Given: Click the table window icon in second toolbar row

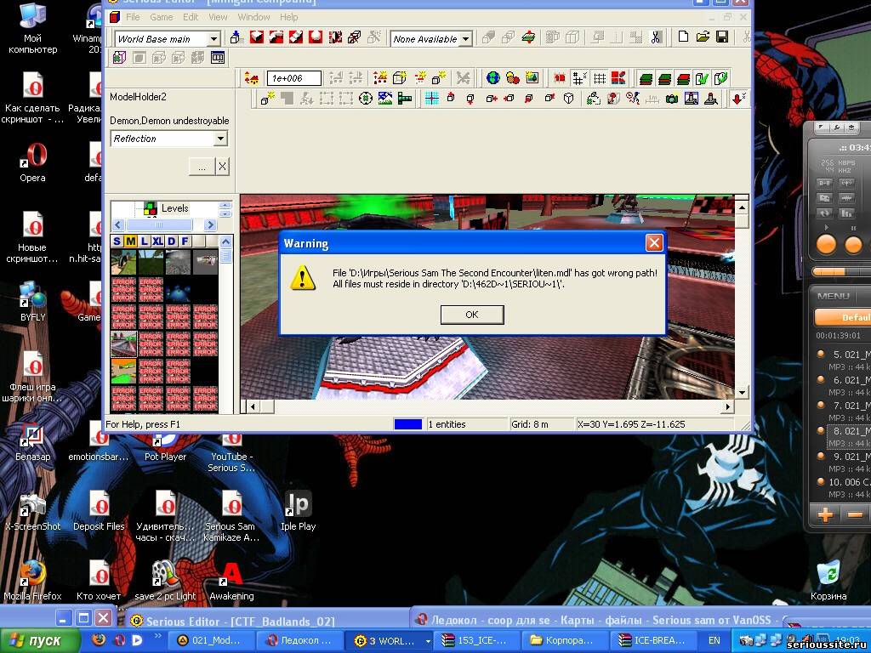Looking at the screenshot, I should click(218, 57).
